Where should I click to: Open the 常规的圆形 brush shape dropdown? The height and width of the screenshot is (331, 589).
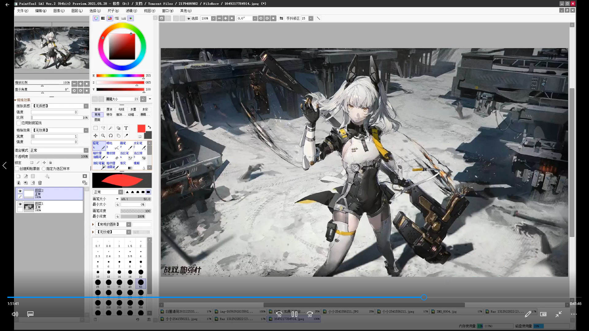tap(129, 225)
